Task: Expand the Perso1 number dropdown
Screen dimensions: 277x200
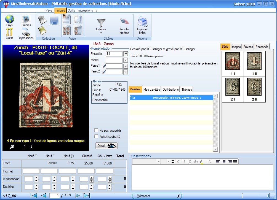Action: 126,66
